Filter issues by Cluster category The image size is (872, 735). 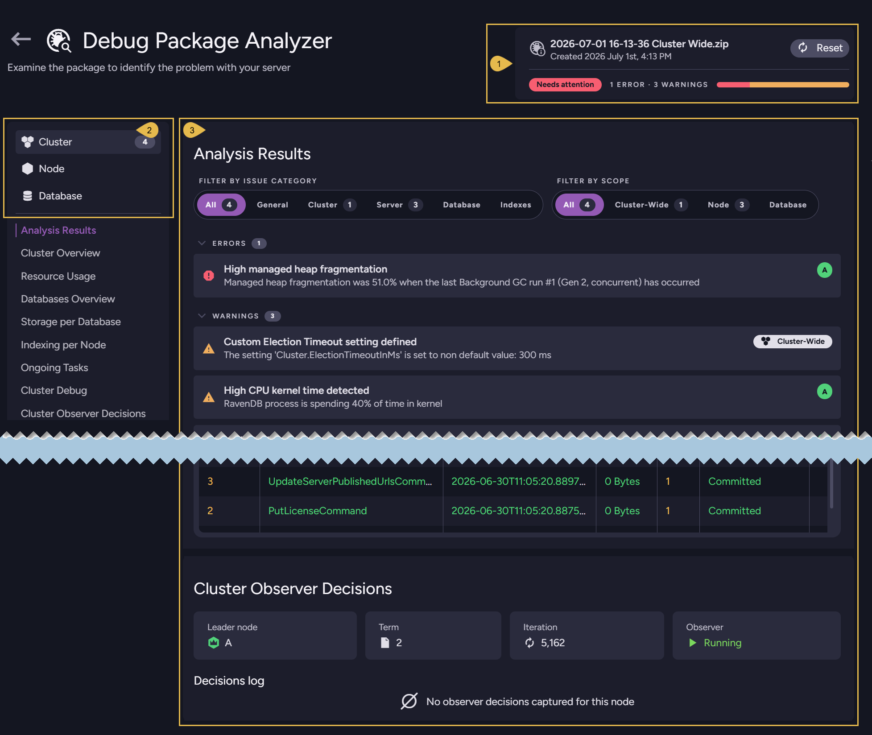(331, 205)
